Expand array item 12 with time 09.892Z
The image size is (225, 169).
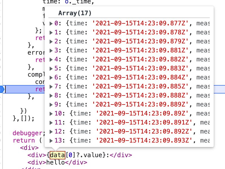51,132
